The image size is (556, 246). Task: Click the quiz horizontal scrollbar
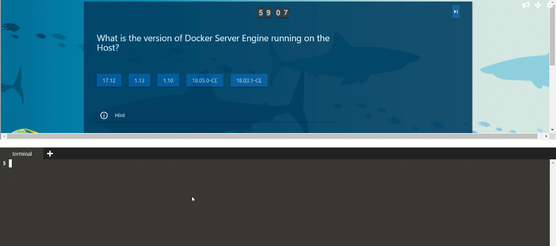click(272, 136)
